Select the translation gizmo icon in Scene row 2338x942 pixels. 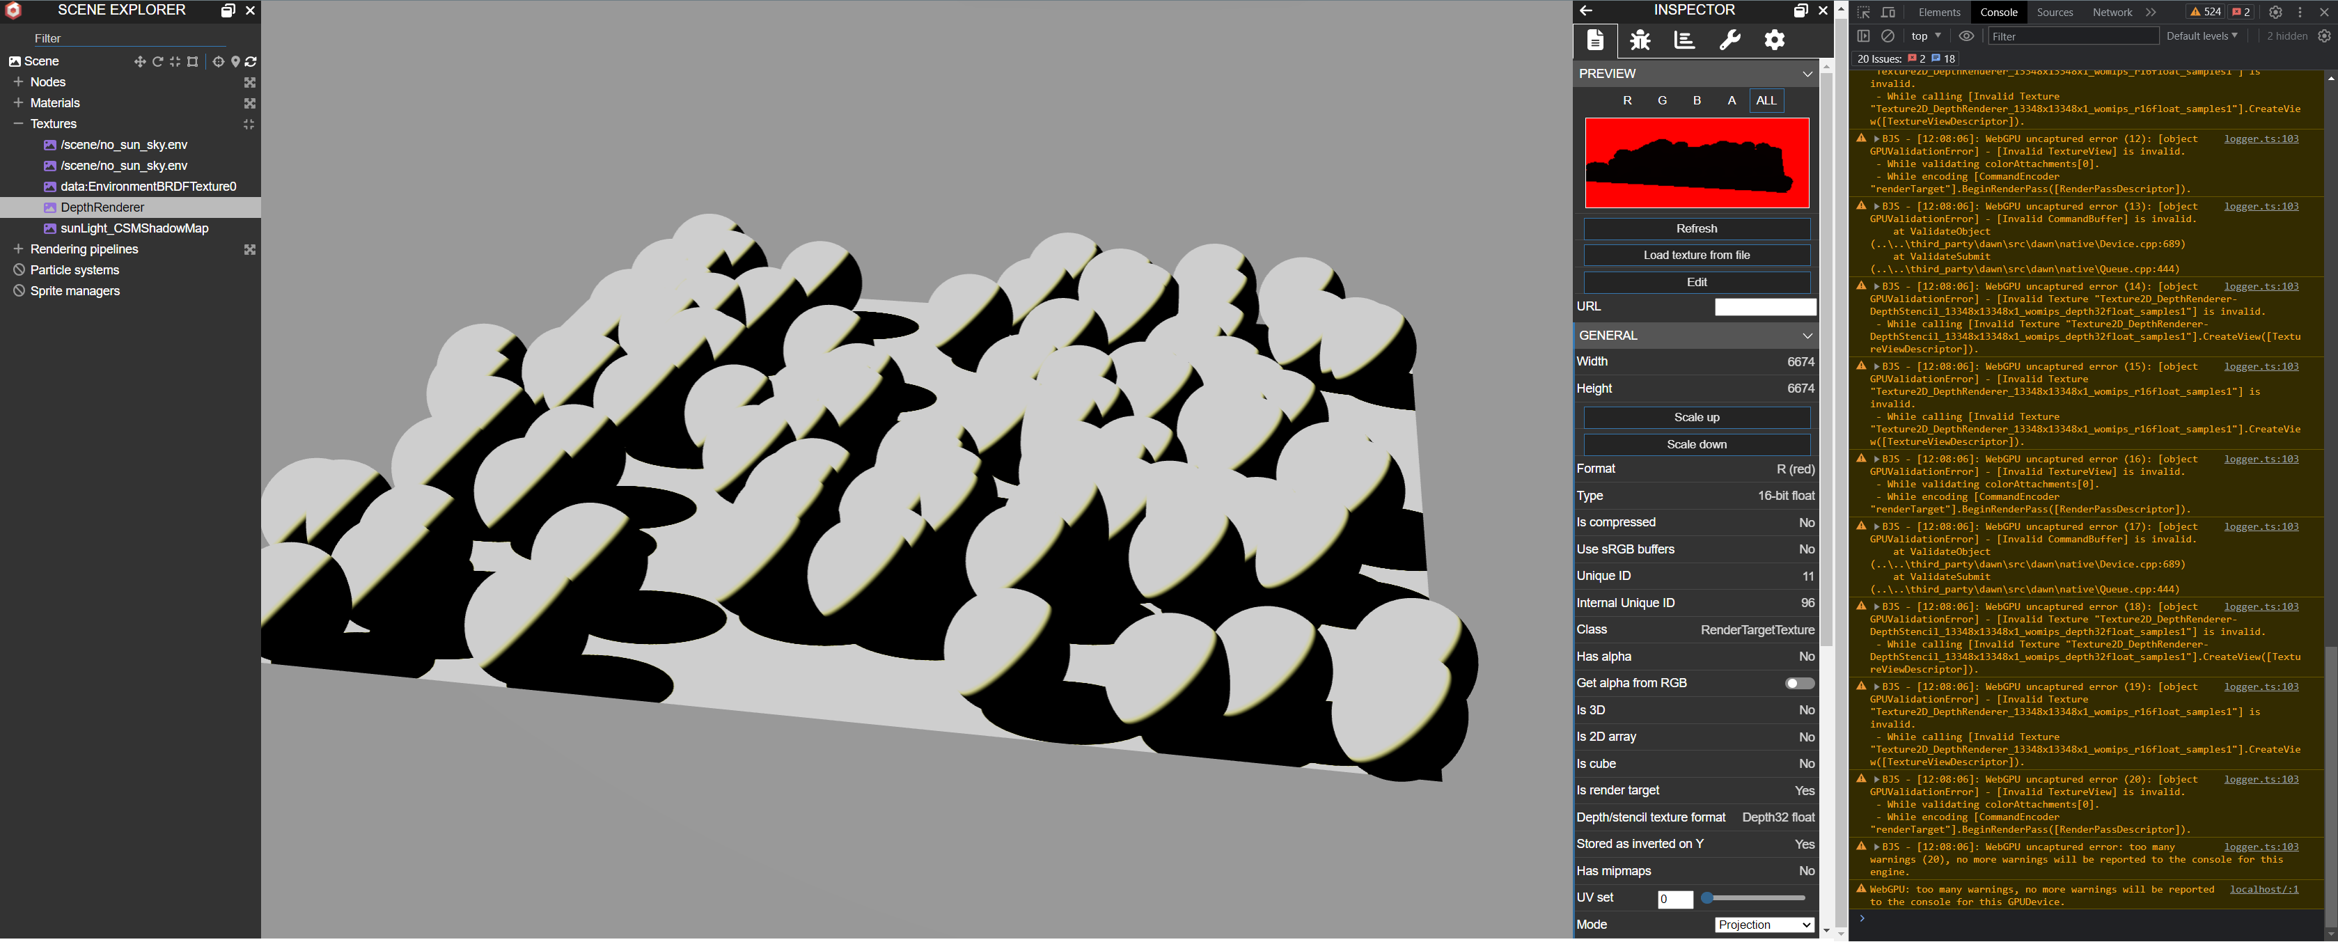[140, 62]
